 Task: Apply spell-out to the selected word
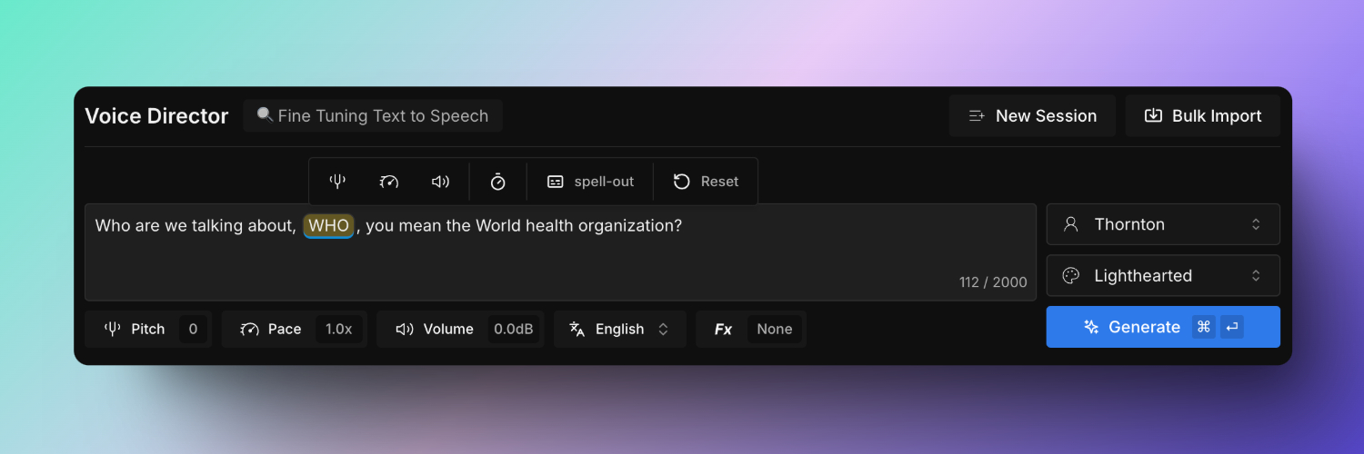(x=590, y=182)
